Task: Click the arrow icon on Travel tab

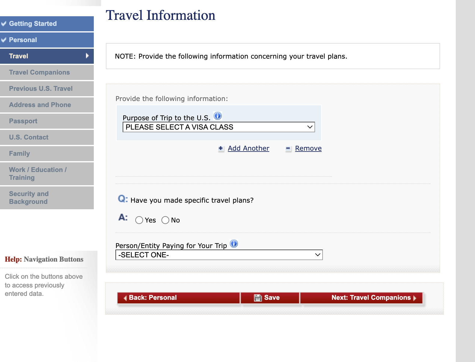Action: 87,56
